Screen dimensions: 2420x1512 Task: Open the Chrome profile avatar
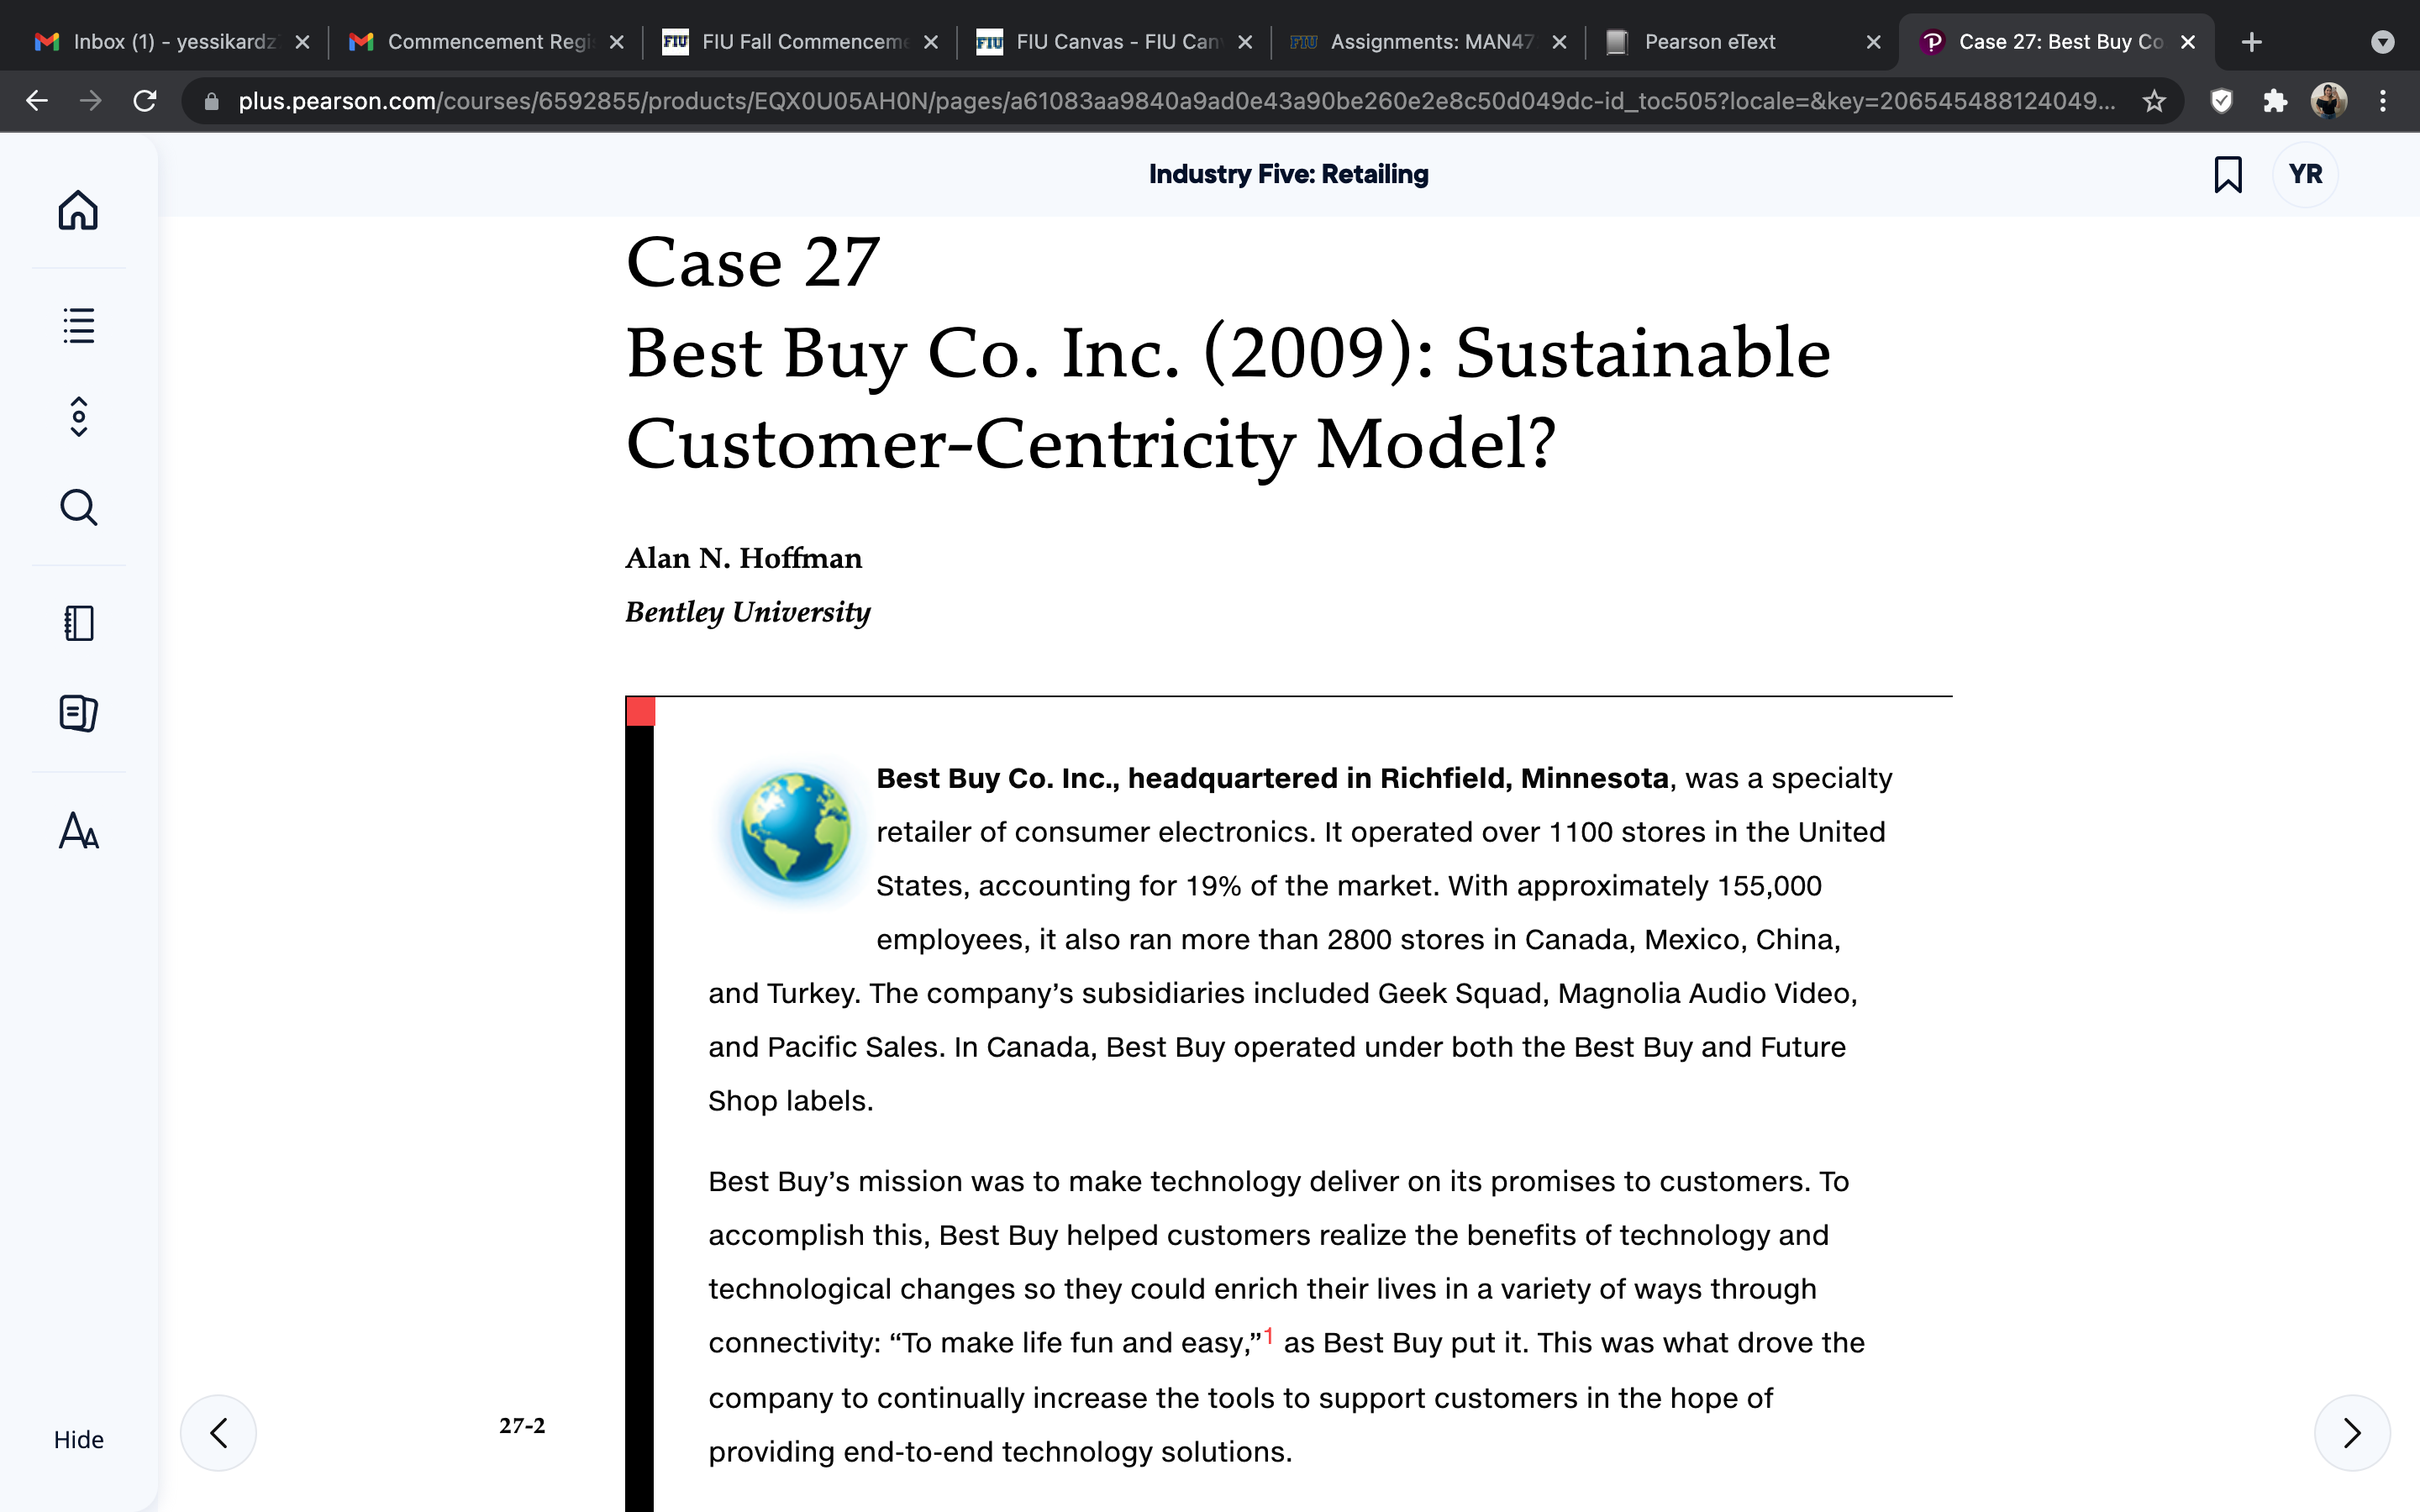click(2329, 101)
